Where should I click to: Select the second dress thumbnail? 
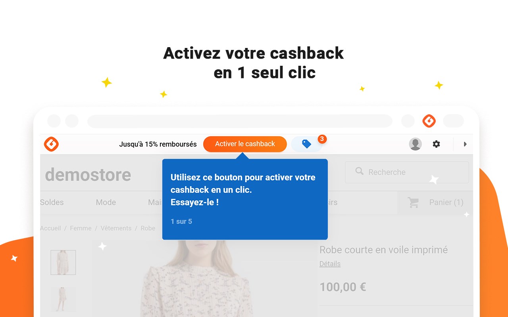(x=63, y=300)
